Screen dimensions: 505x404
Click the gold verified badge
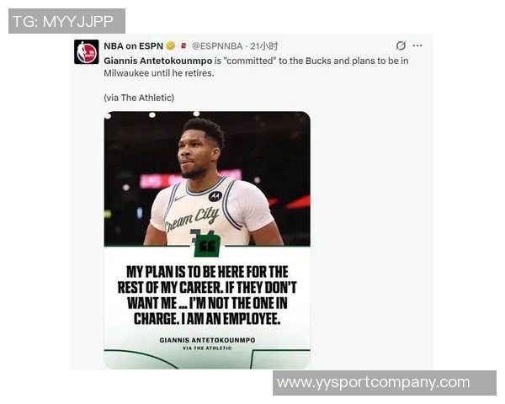(170, 46)
